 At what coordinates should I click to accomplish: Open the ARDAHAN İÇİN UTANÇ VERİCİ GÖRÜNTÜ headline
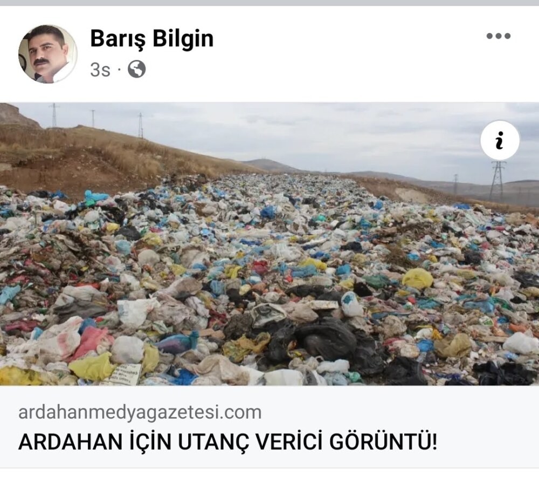(x=228, y=442)
